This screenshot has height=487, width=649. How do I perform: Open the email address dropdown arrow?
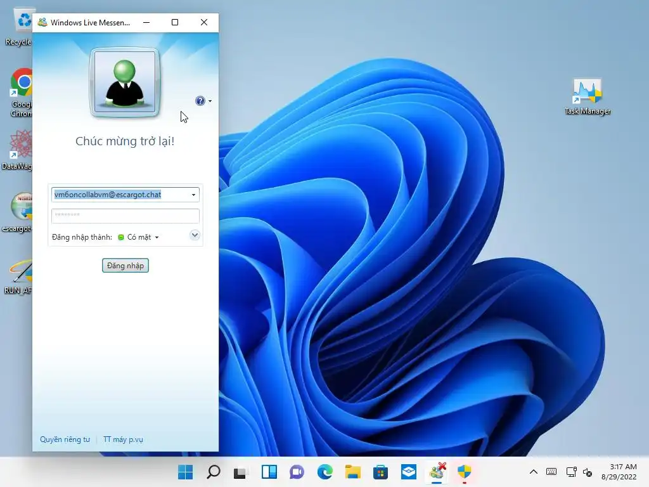click(193, 195)
